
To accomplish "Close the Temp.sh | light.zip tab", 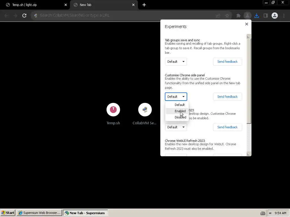I will click(66, 5).
